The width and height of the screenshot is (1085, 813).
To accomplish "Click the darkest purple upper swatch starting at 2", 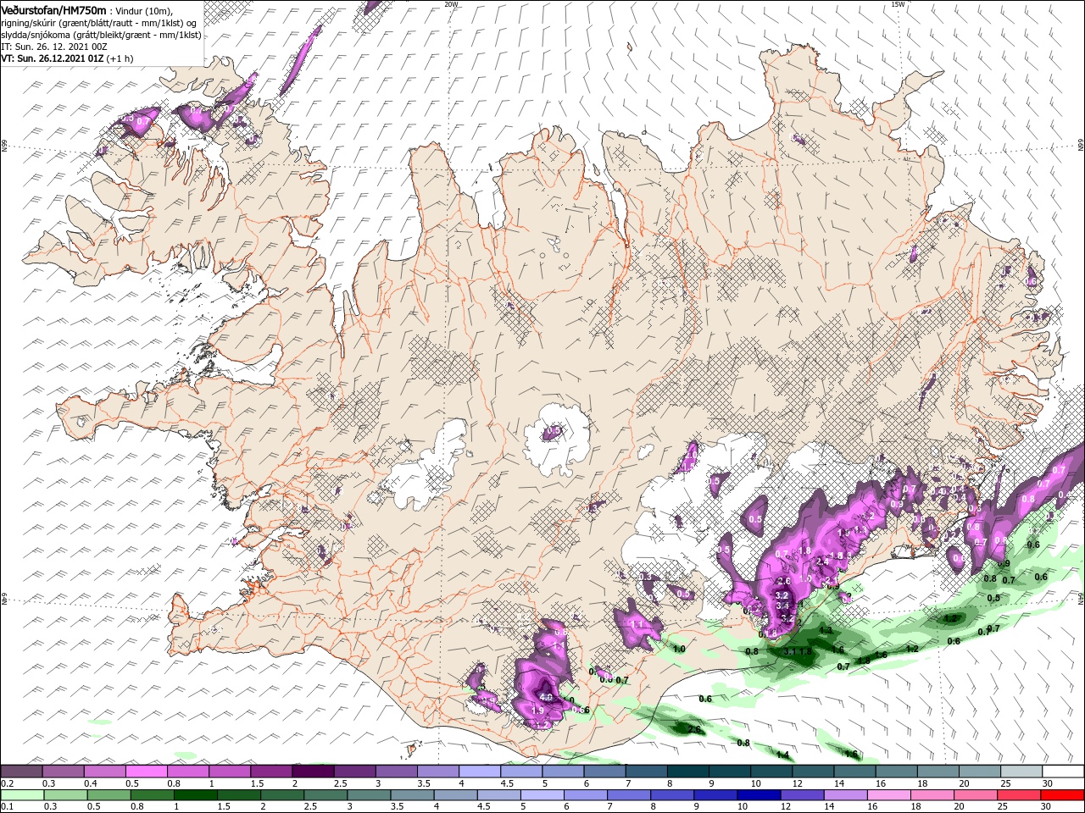I will coord(312,772).
